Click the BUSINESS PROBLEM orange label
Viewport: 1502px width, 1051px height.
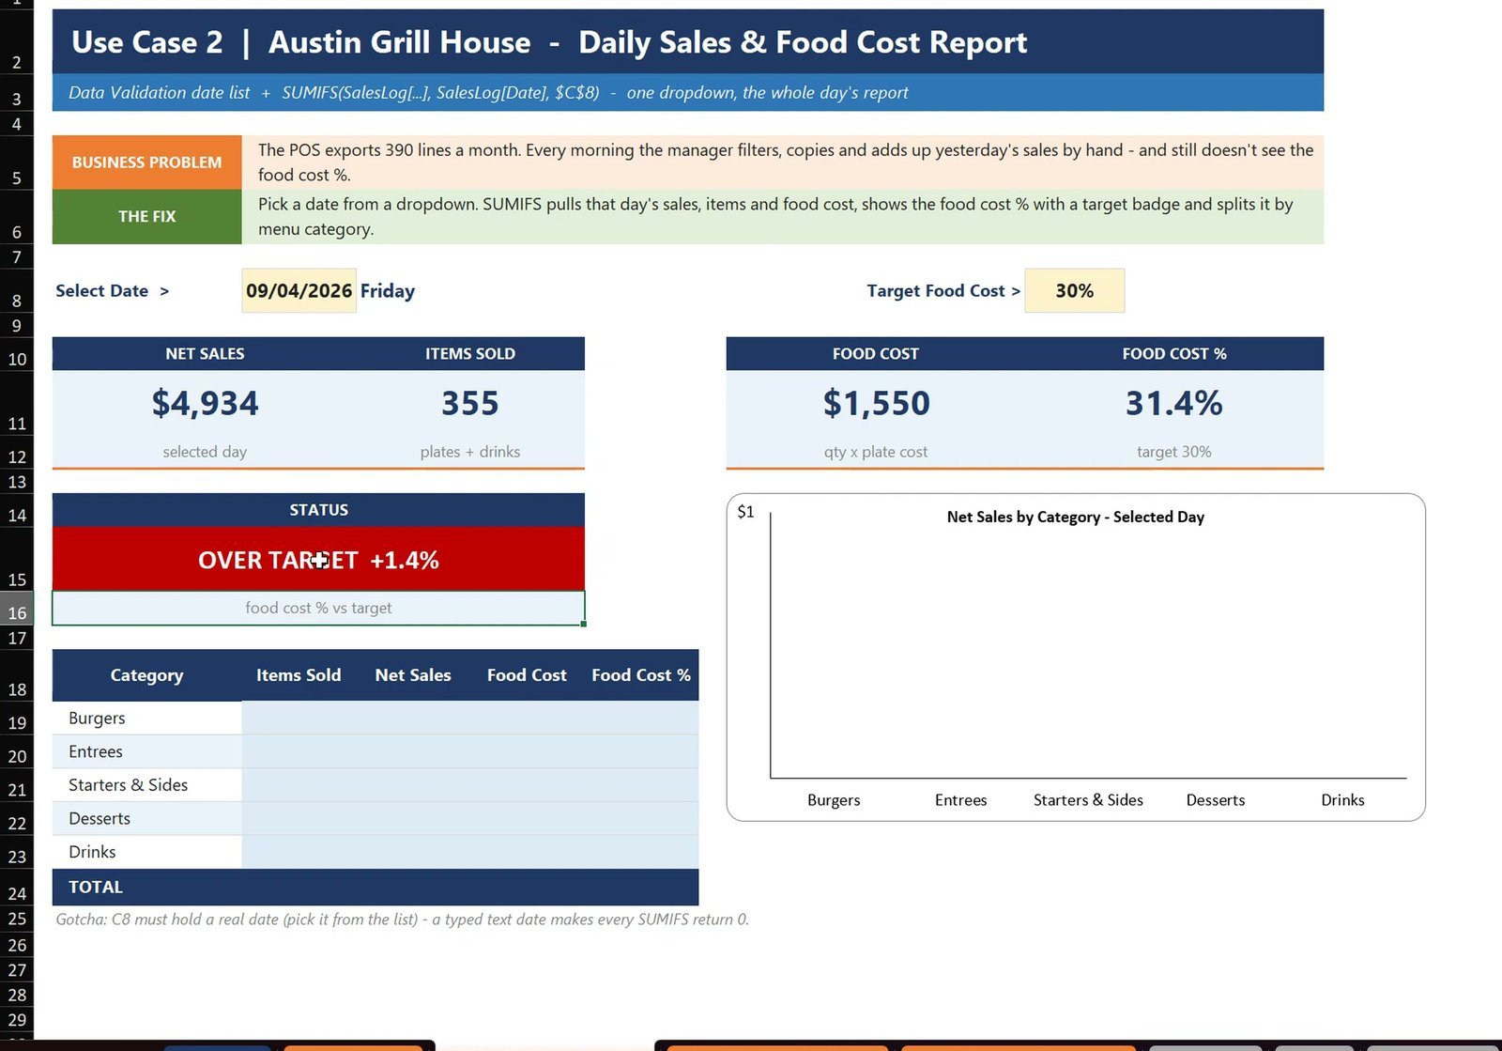click(x=146, y=162)
